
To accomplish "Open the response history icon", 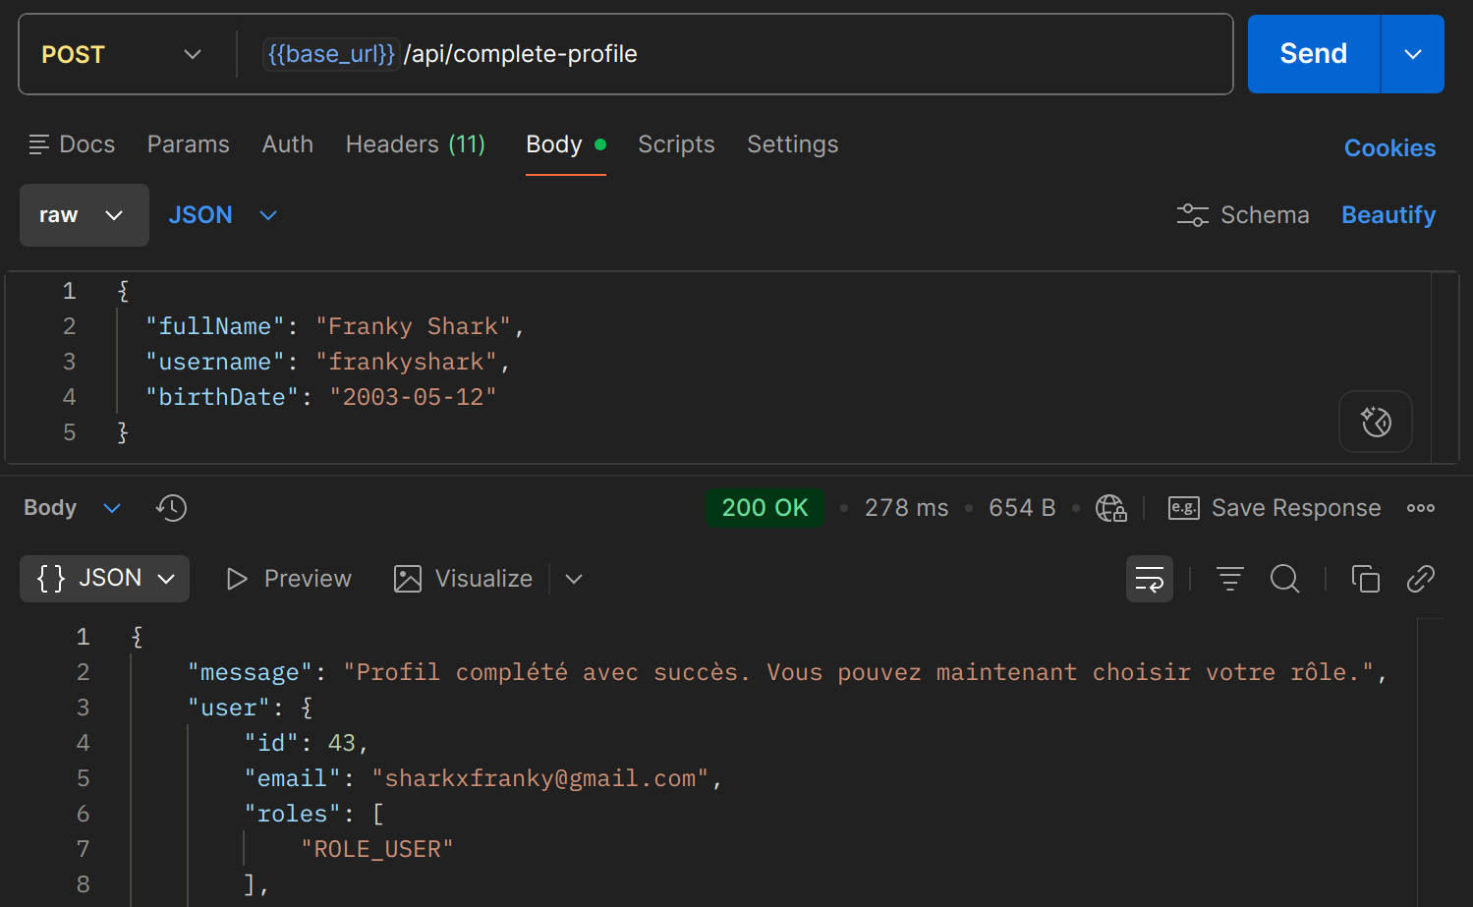I will click(171, 508).
